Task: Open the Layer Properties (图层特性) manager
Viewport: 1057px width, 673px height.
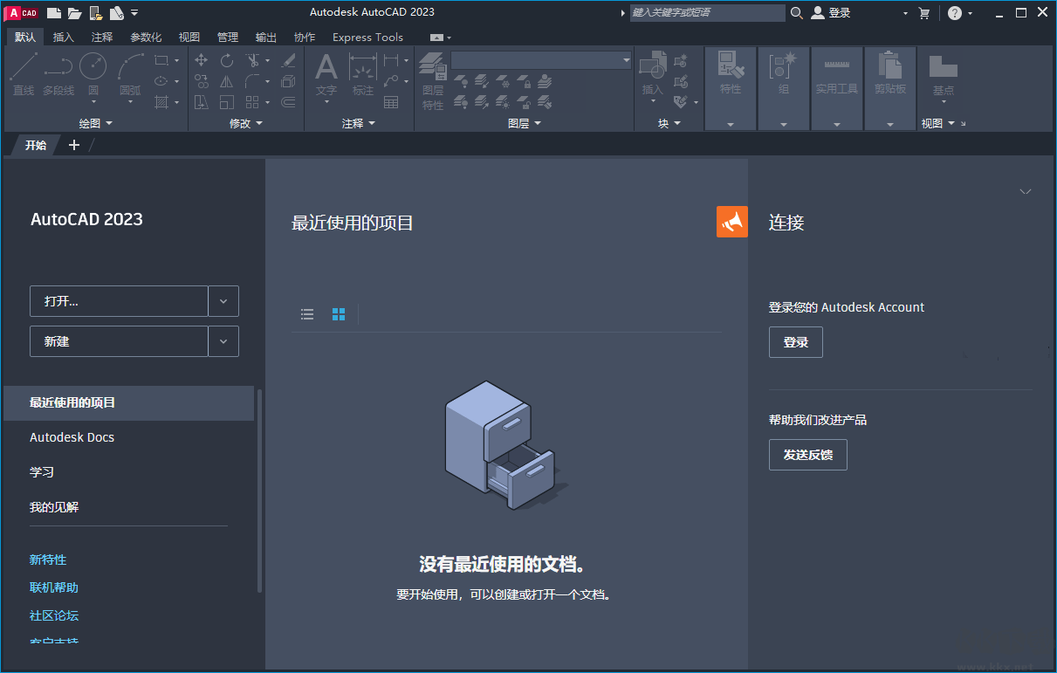Action: click(x=433, y=74)
